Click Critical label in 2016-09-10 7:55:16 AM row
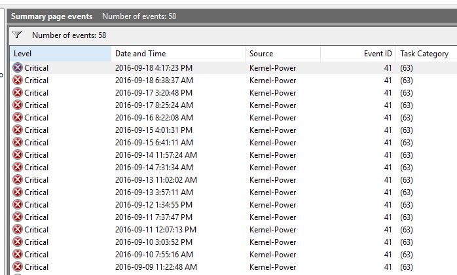 pyautogui.click(x=37, y=255)
